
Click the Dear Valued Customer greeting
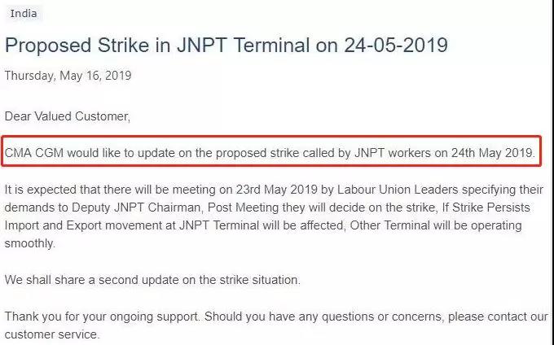tap(67, 116)
